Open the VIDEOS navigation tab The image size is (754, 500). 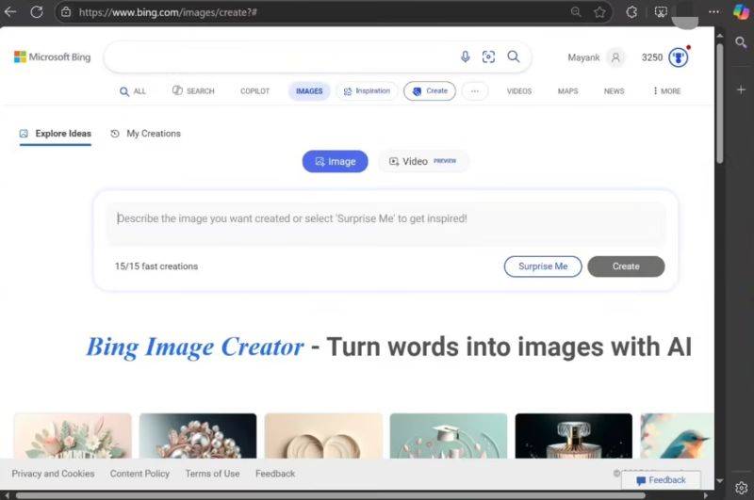(x=518, y=91)
